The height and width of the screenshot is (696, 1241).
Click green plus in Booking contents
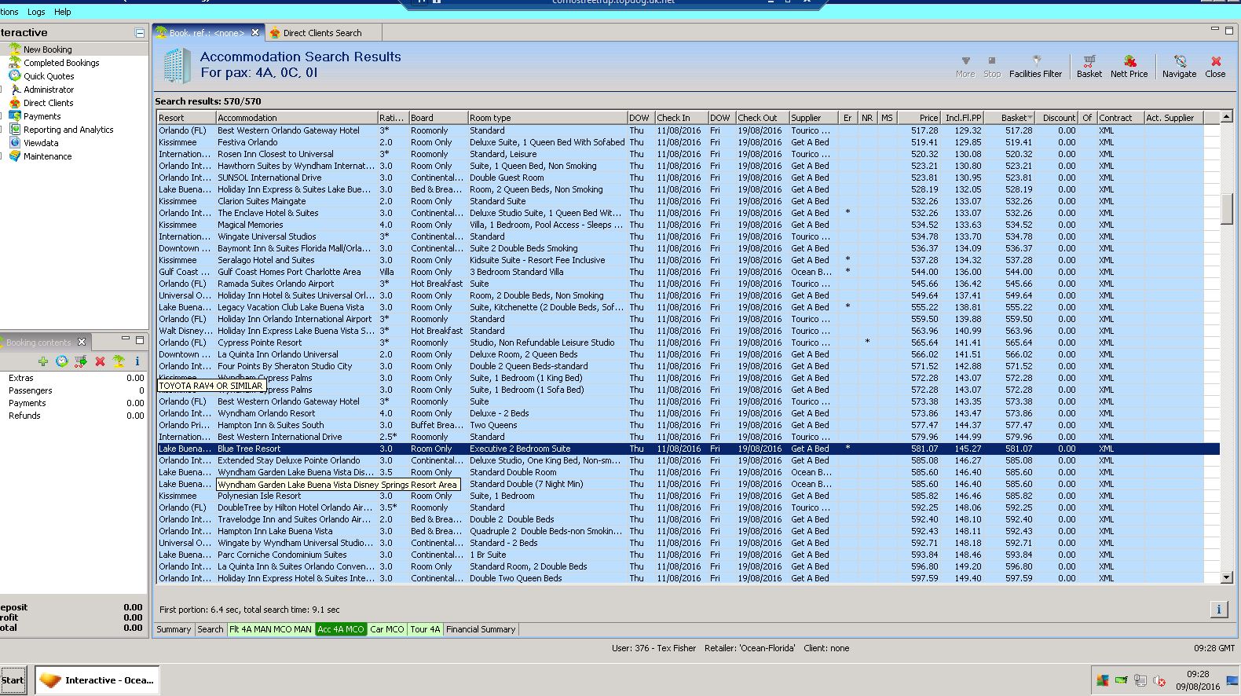point(43,361)
